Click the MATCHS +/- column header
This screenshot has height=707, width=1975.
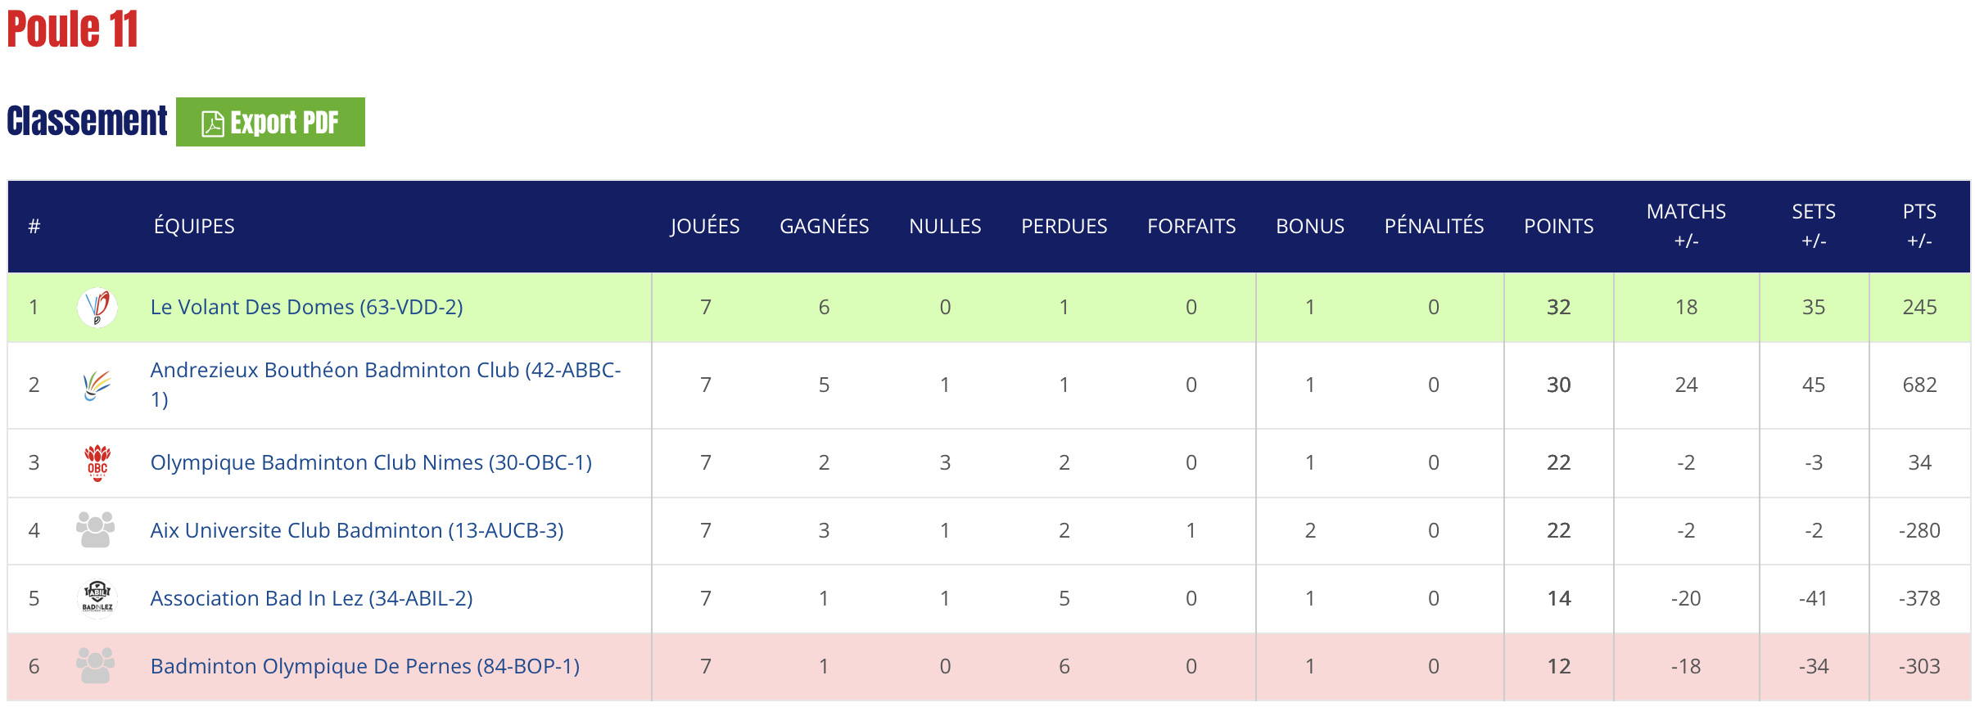pos(1686,226)
